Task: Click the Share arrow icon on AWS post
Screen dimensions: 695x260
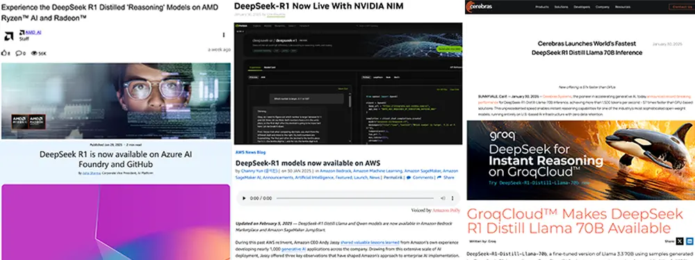Action: (439, 177)
